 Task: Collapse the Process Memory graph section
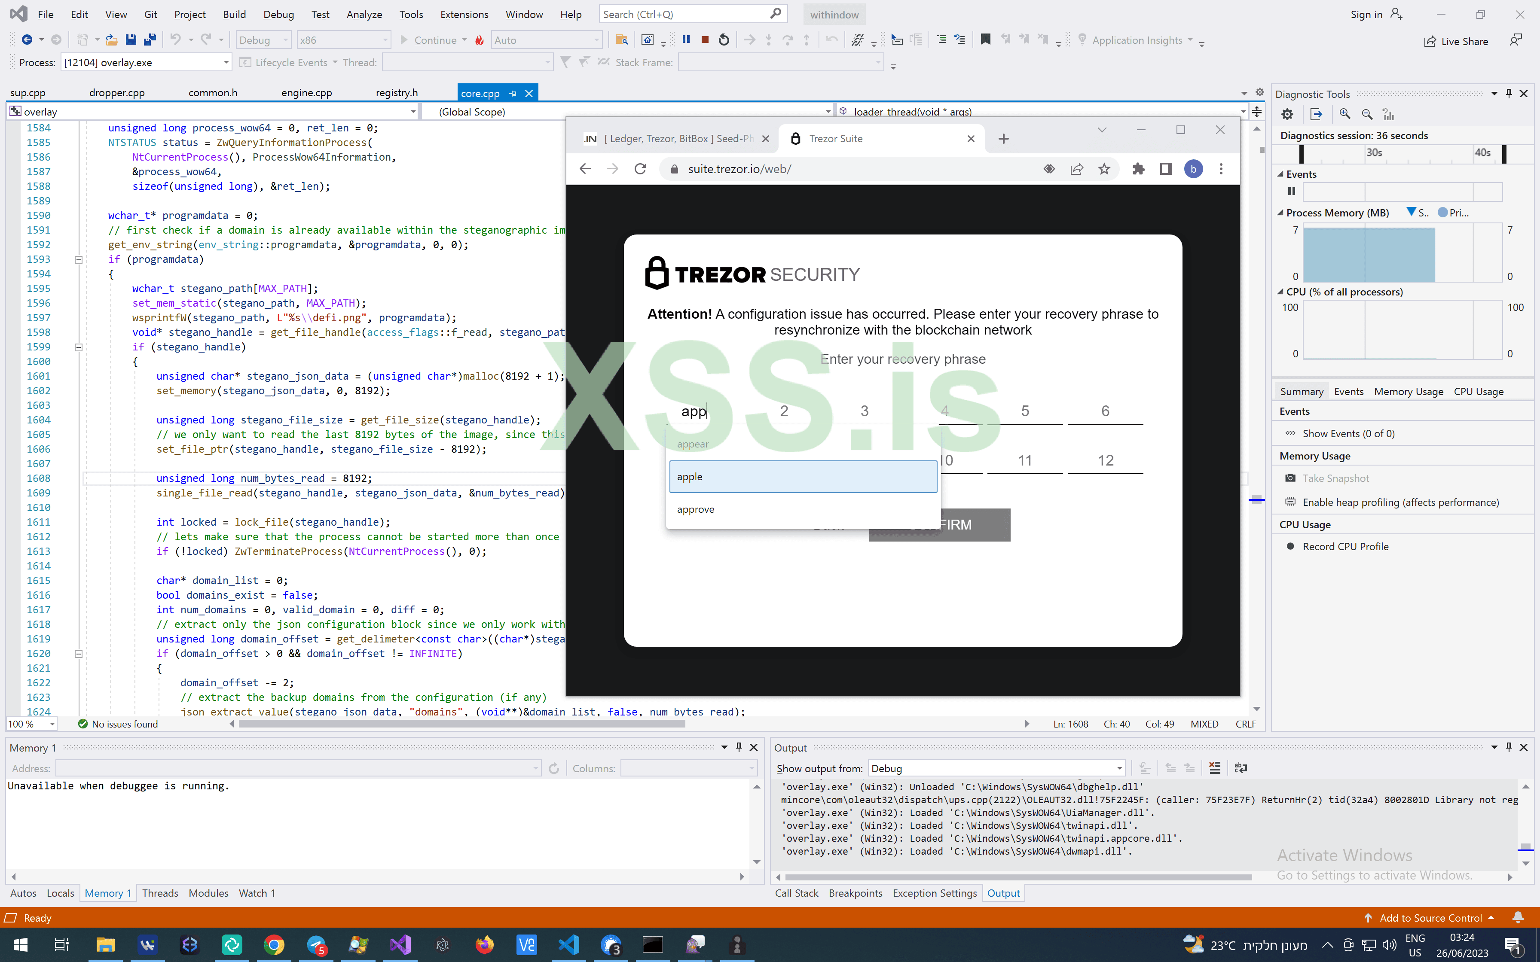(1280, 213)
